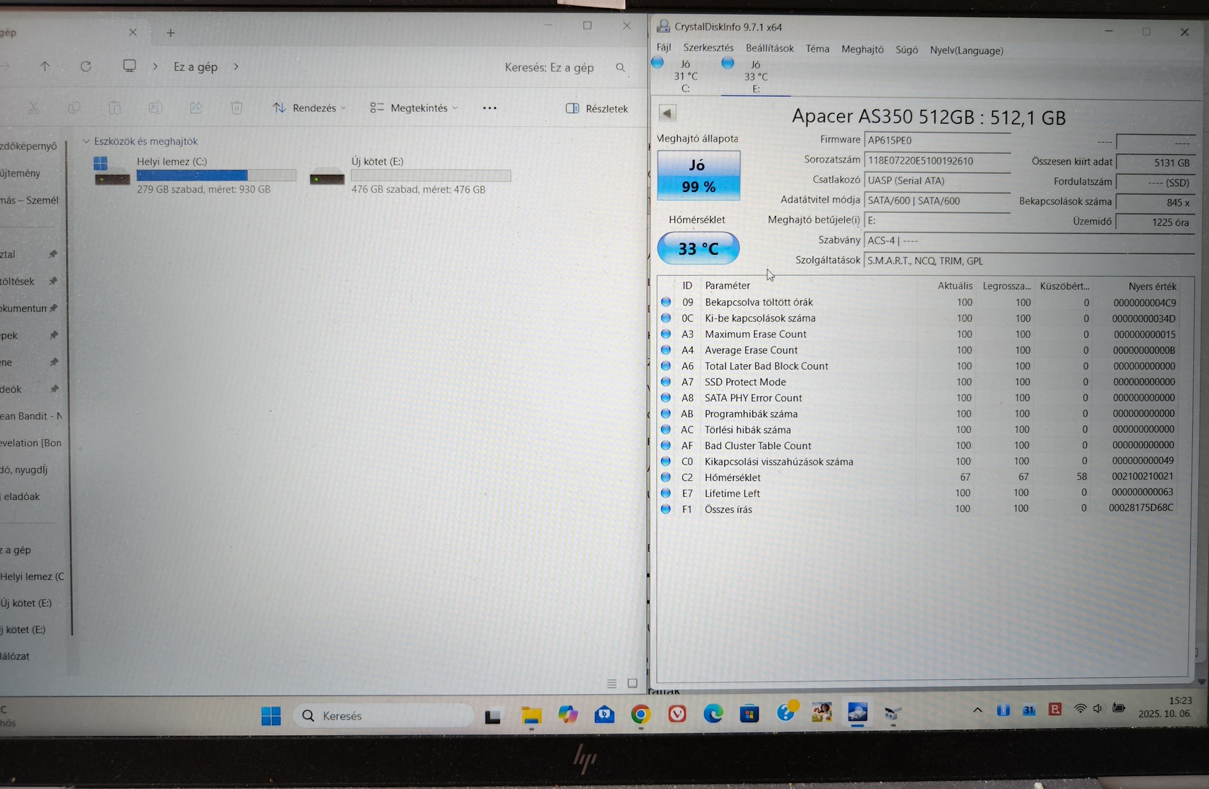The width and height of the screenshot is (1209, 789).
Task: Click the Cut scissors icon in File Explorer
Action: [33, 108]
